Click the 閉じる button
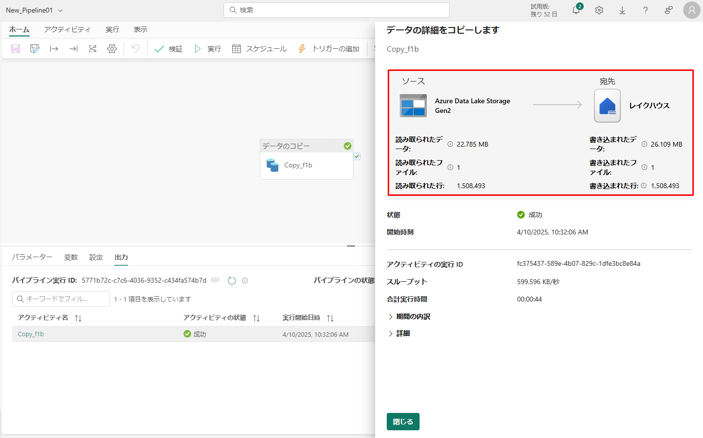 point(403,422)
